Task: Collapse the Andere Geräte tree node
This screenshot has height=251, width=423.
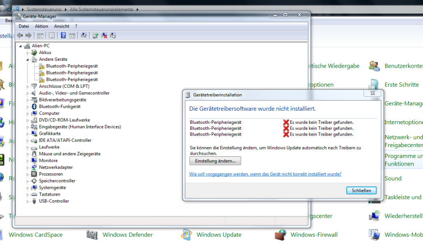Action: point(28,60)
